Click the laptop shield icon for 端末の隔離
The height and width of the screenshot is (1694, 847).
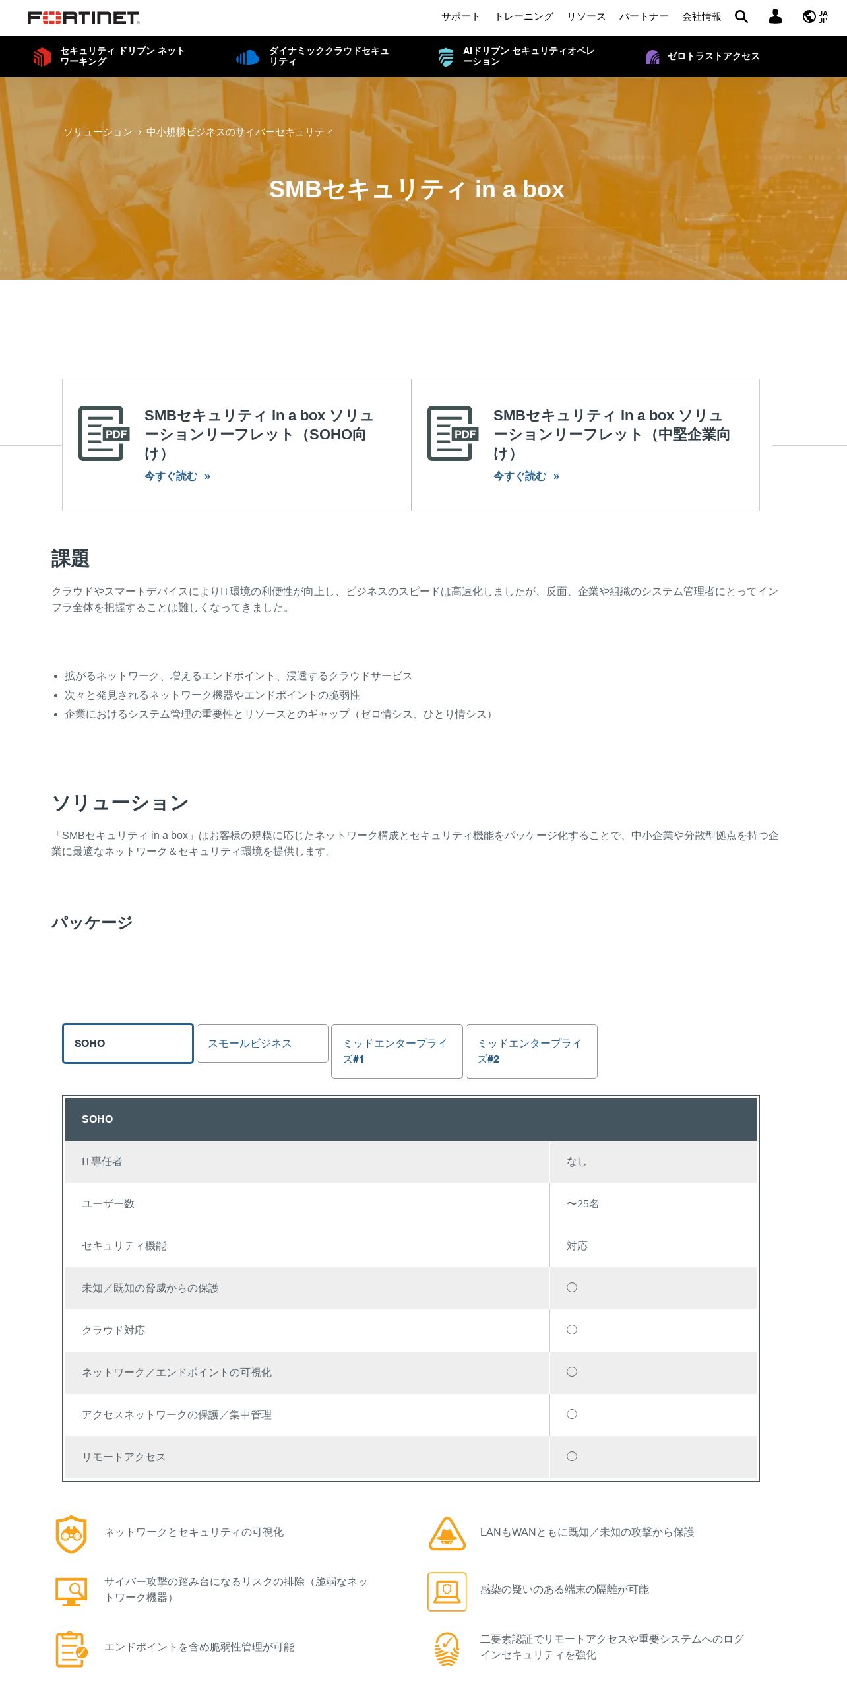(447, 1591)
